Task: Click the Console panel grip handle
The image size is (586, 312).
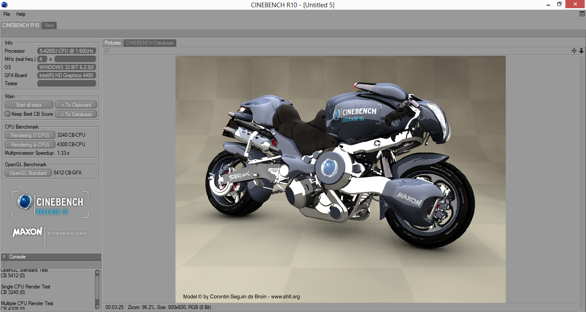Action: pyautogui.click(x=5, y=264)
